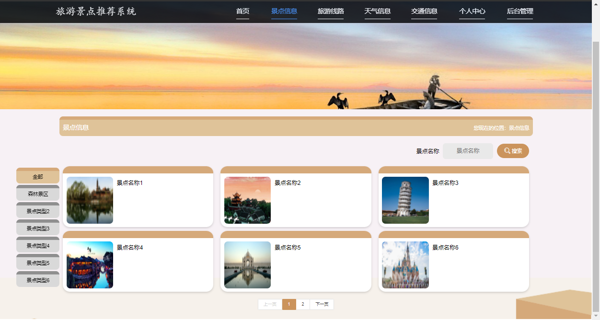Click the 下一页 next page button

pyautogui.click(x=322, y=305)
